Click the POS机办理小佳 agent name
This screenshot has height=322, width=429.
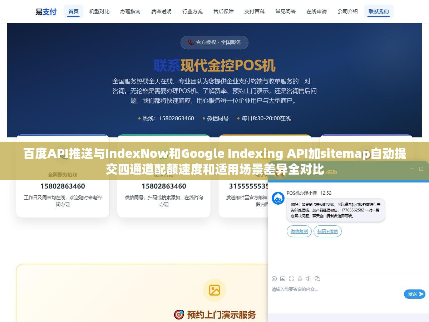302,193
